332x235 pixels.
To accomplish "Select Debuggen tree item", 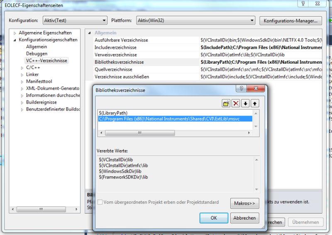I will click(x=37, y=54).
